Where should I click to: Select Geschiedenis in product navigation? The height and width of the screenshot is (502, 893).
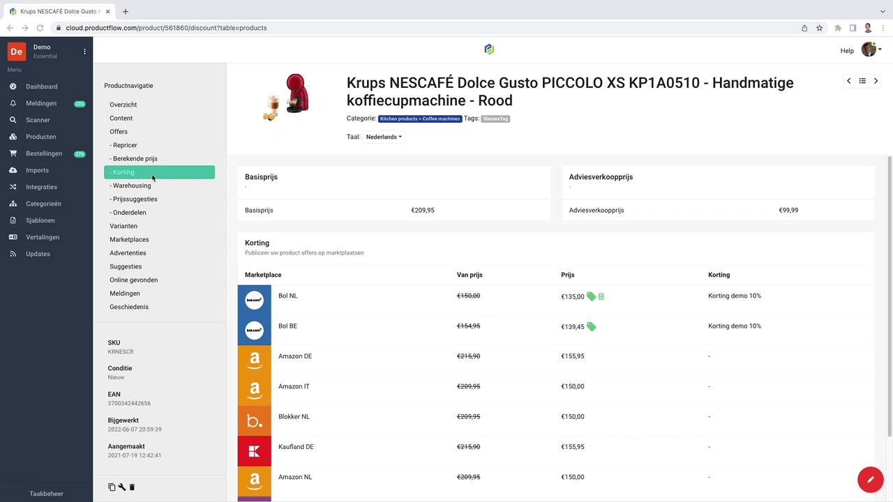coord(129,307)
